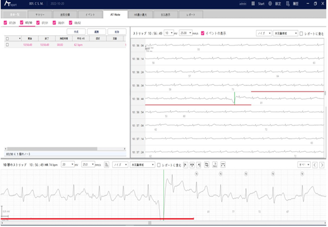Open the 20 mV gain dropdown in bottom strip
Screen dimensions: 328x227
(x=71, y=164)
